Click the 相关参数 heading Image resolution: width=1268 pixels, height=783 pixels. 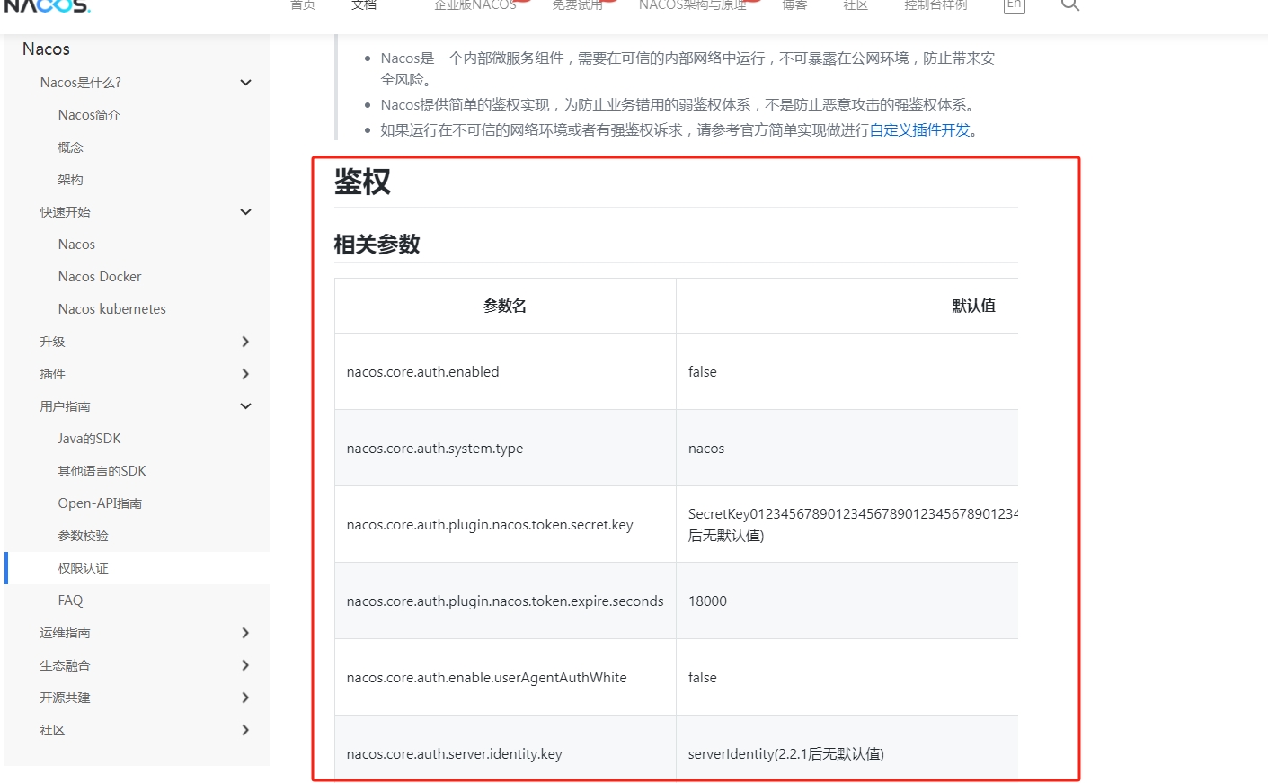[377, 245]
